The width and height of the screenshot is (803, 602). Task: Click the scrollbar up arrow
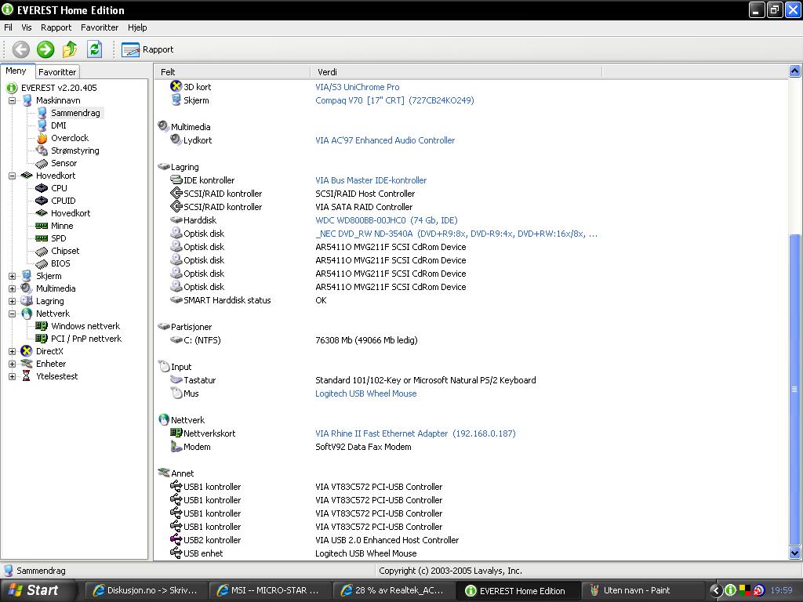[x=795, y=71]
